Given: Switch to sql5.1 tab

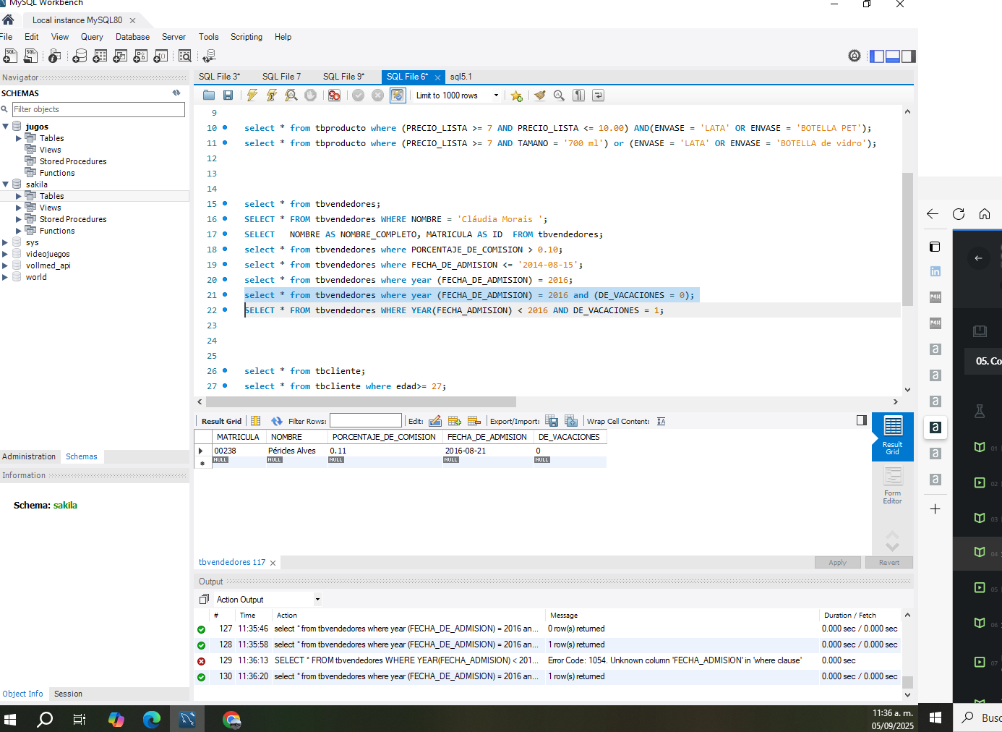Looking at the screenshot, I should pos(461,77).
